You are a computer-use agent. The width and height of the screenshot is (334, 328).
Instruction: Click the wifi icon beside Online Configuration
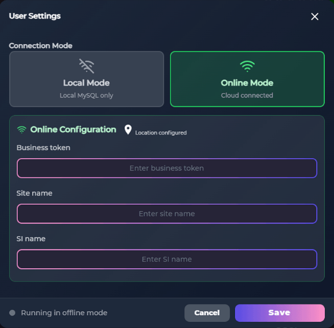click(21, 130)
